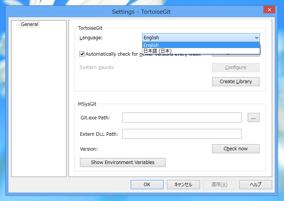Click the Language dropdown arrow
The width and height of the screenshot is (284, 201).
point(256,38)
